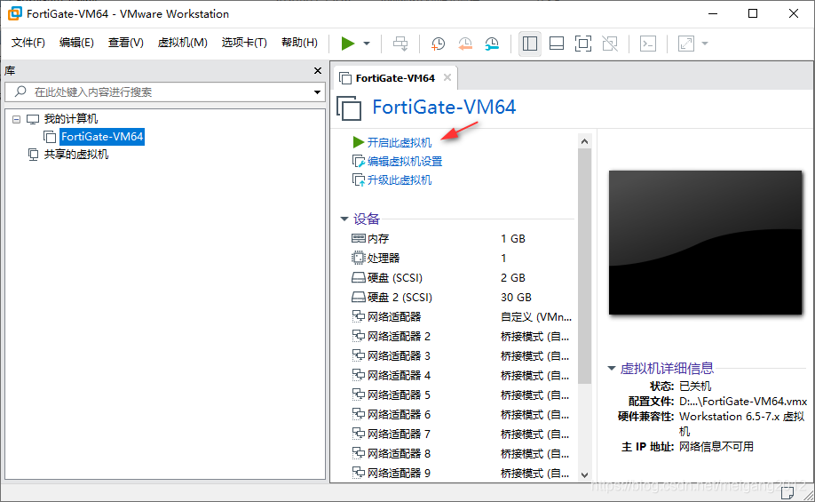Select the 内存 device row

tap(463, 239)
